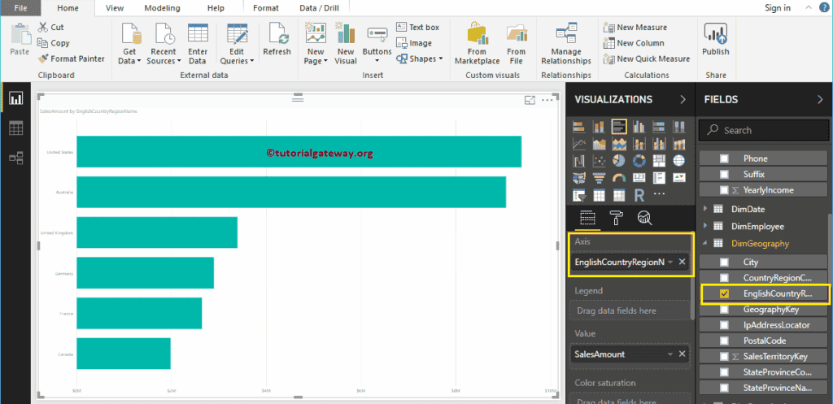
Task: Check the PostalCode field checkbox
Action: [x=724, y=341]
